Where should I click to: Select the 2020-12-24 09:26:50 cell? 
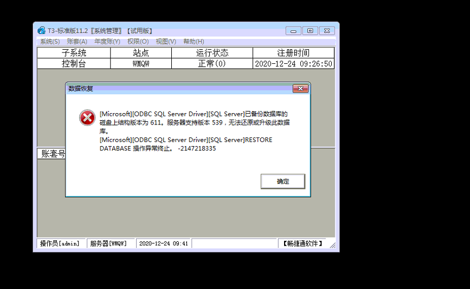[293, 63]
